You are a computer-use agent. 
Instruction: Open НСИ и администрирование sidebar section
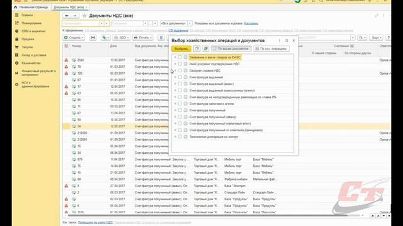coord(35,84)
